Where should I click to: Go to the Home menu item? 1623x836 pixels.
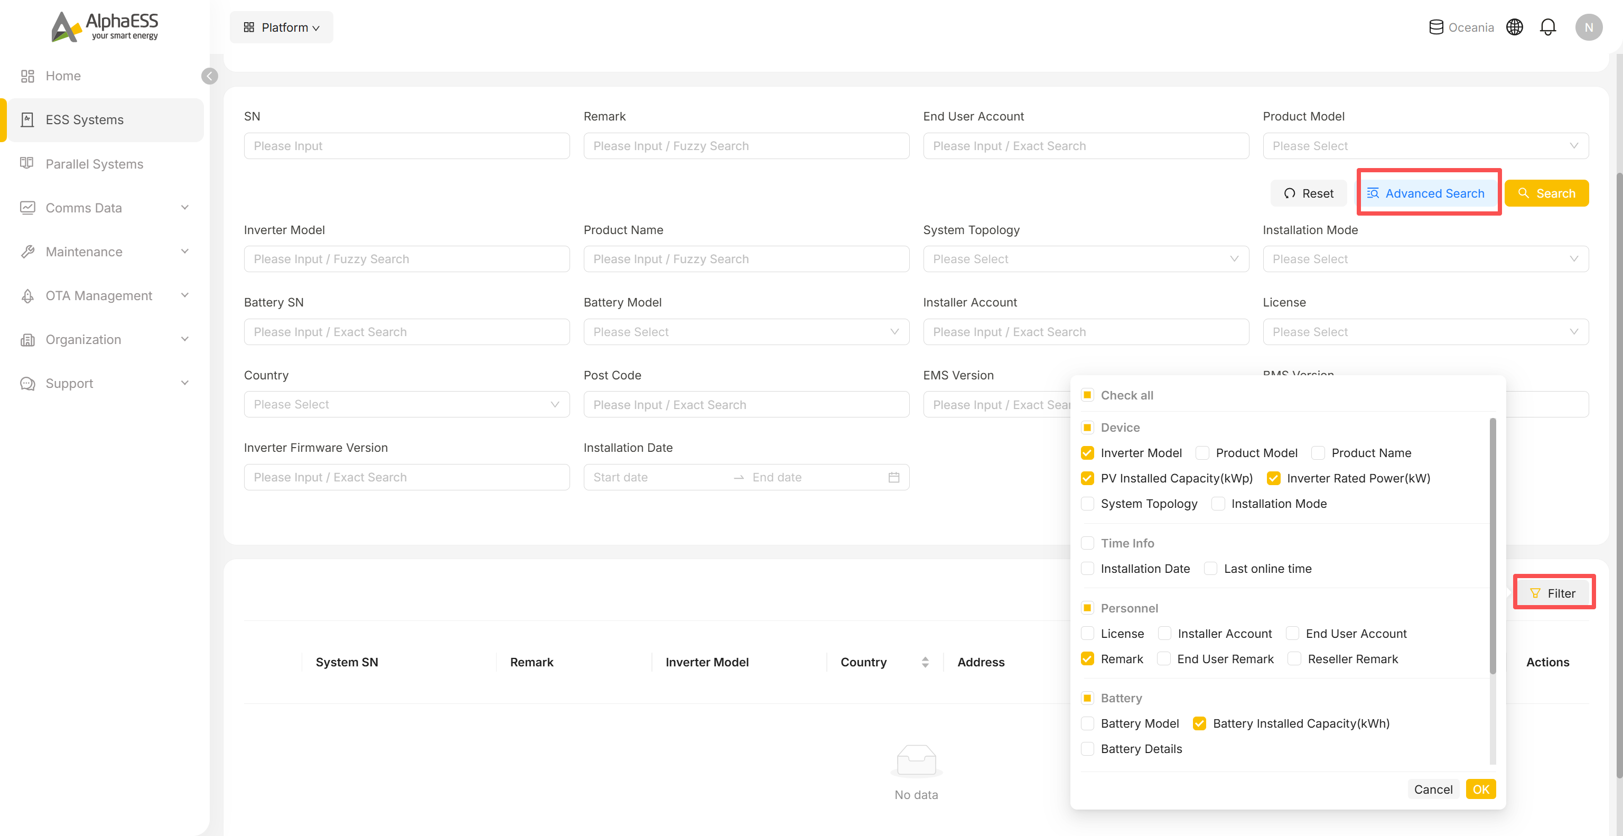point(105,76)
